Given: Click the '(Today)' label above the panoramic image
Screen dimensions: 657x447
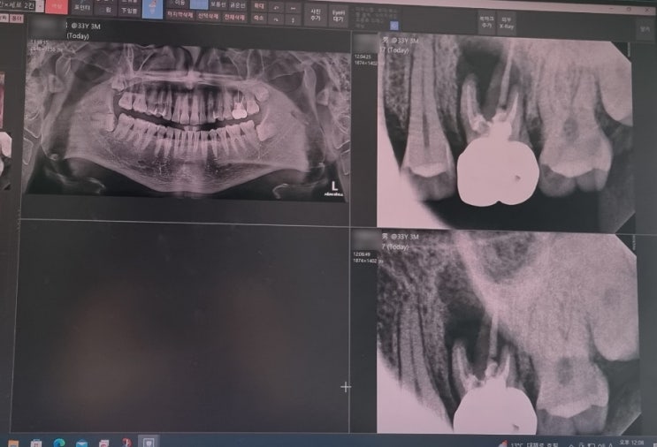Looking at the screenshot, I should click(78, 36).
